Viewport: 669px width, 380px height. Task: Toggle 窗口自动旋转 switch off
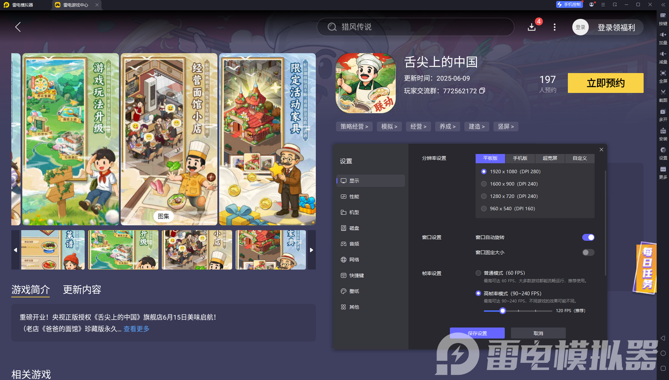click(x=588, y=237)
